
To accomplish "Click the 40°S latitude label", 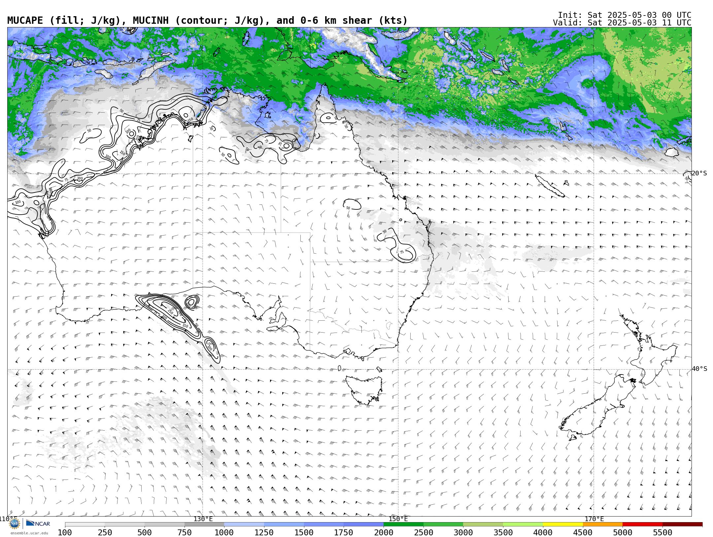I will (699, 369).
